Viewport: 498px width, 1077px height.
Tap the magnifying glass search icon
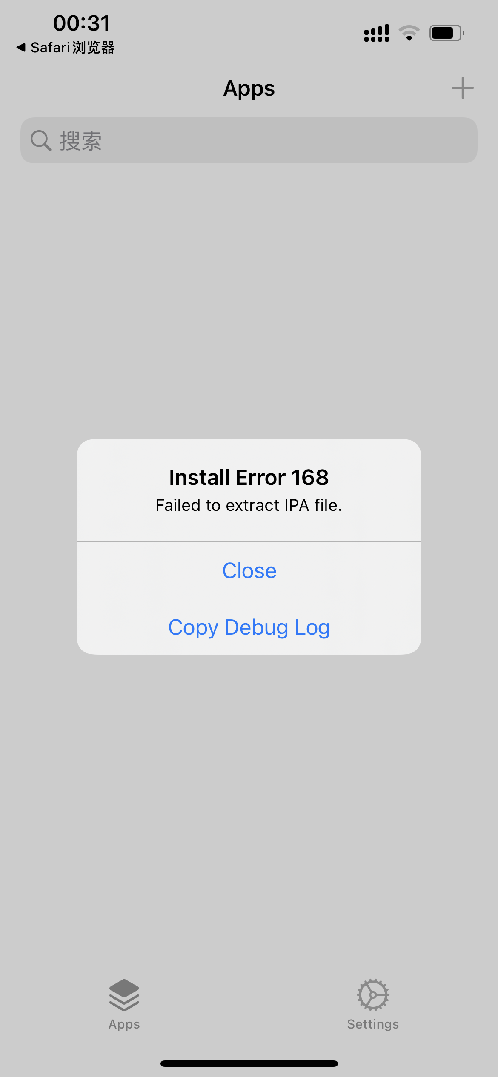41,140
